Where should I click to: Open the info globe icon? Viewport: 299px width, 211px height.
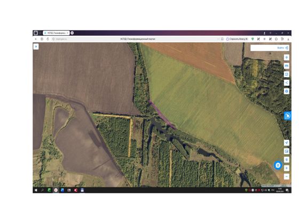pos(286,91)
